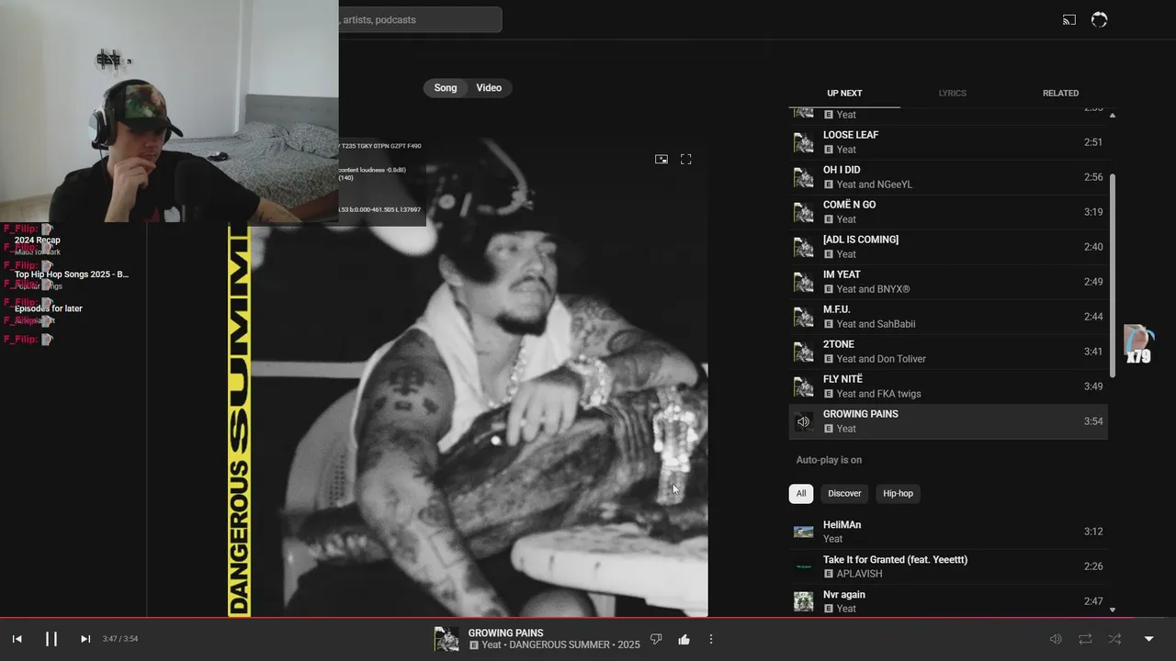This screenshot has width=1176, height=661.
Task: Play HeliMAn from autoplay suggestions
Action: point(948,532)
